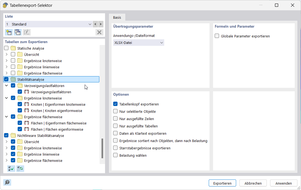Click the table tree vertical scrollbar

coord(102,148)
